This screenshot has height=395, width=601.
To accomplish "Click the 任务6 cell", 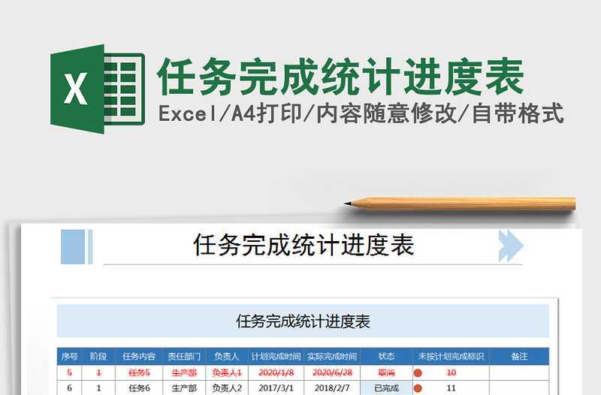I will click(x=139, y=387).
